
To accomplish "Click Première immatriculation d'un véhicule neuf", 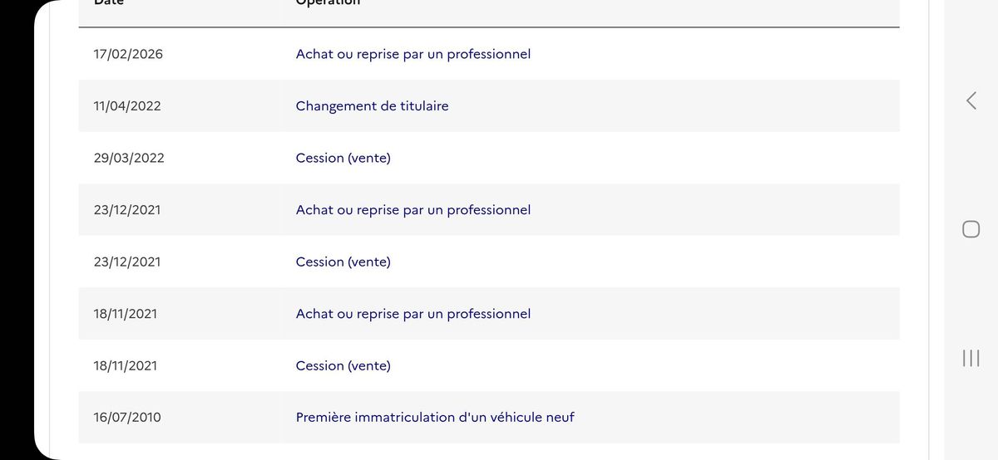I will 435,418.
